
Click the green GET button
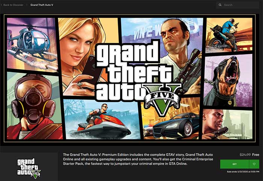click(x=234, y=164)
